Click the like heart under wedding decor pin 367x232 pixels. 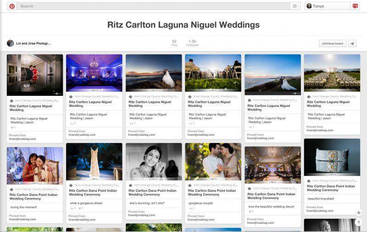point(251,211)
